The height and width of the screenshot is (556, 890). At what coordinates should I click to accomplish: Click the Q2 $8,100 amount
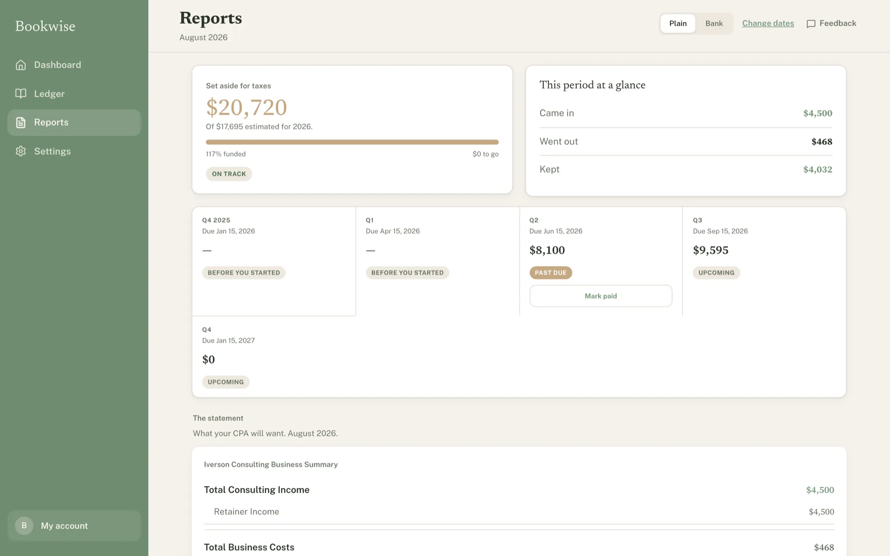coord(547,250)
